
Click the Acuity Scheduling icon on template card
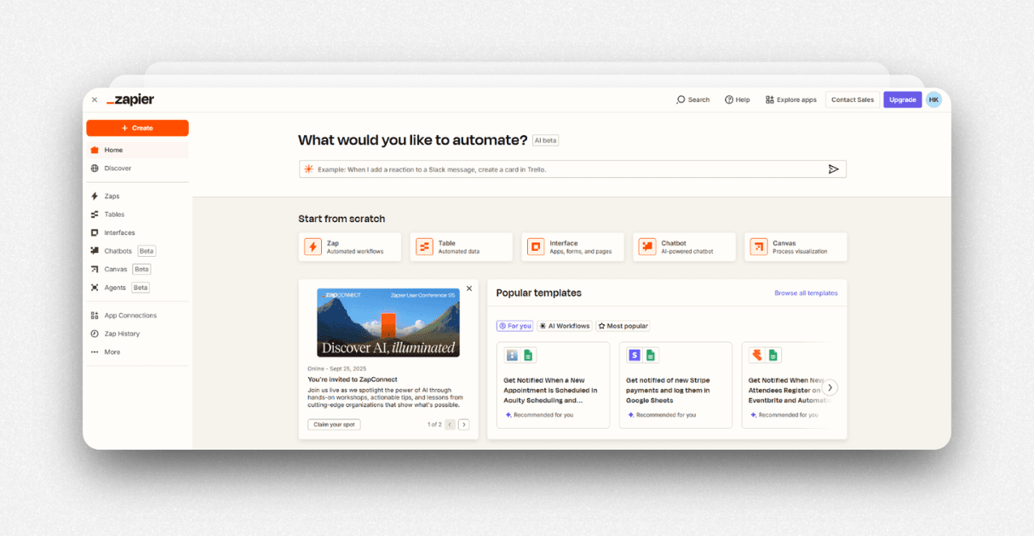pos(512,356)
